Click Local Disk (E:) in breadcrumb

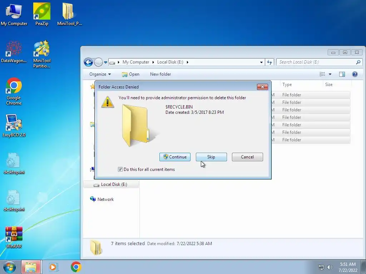[170, 62]
